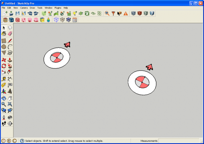
Task: Click the red brick cube render icon
Action: pyautogui.click(x=17, y=20)
